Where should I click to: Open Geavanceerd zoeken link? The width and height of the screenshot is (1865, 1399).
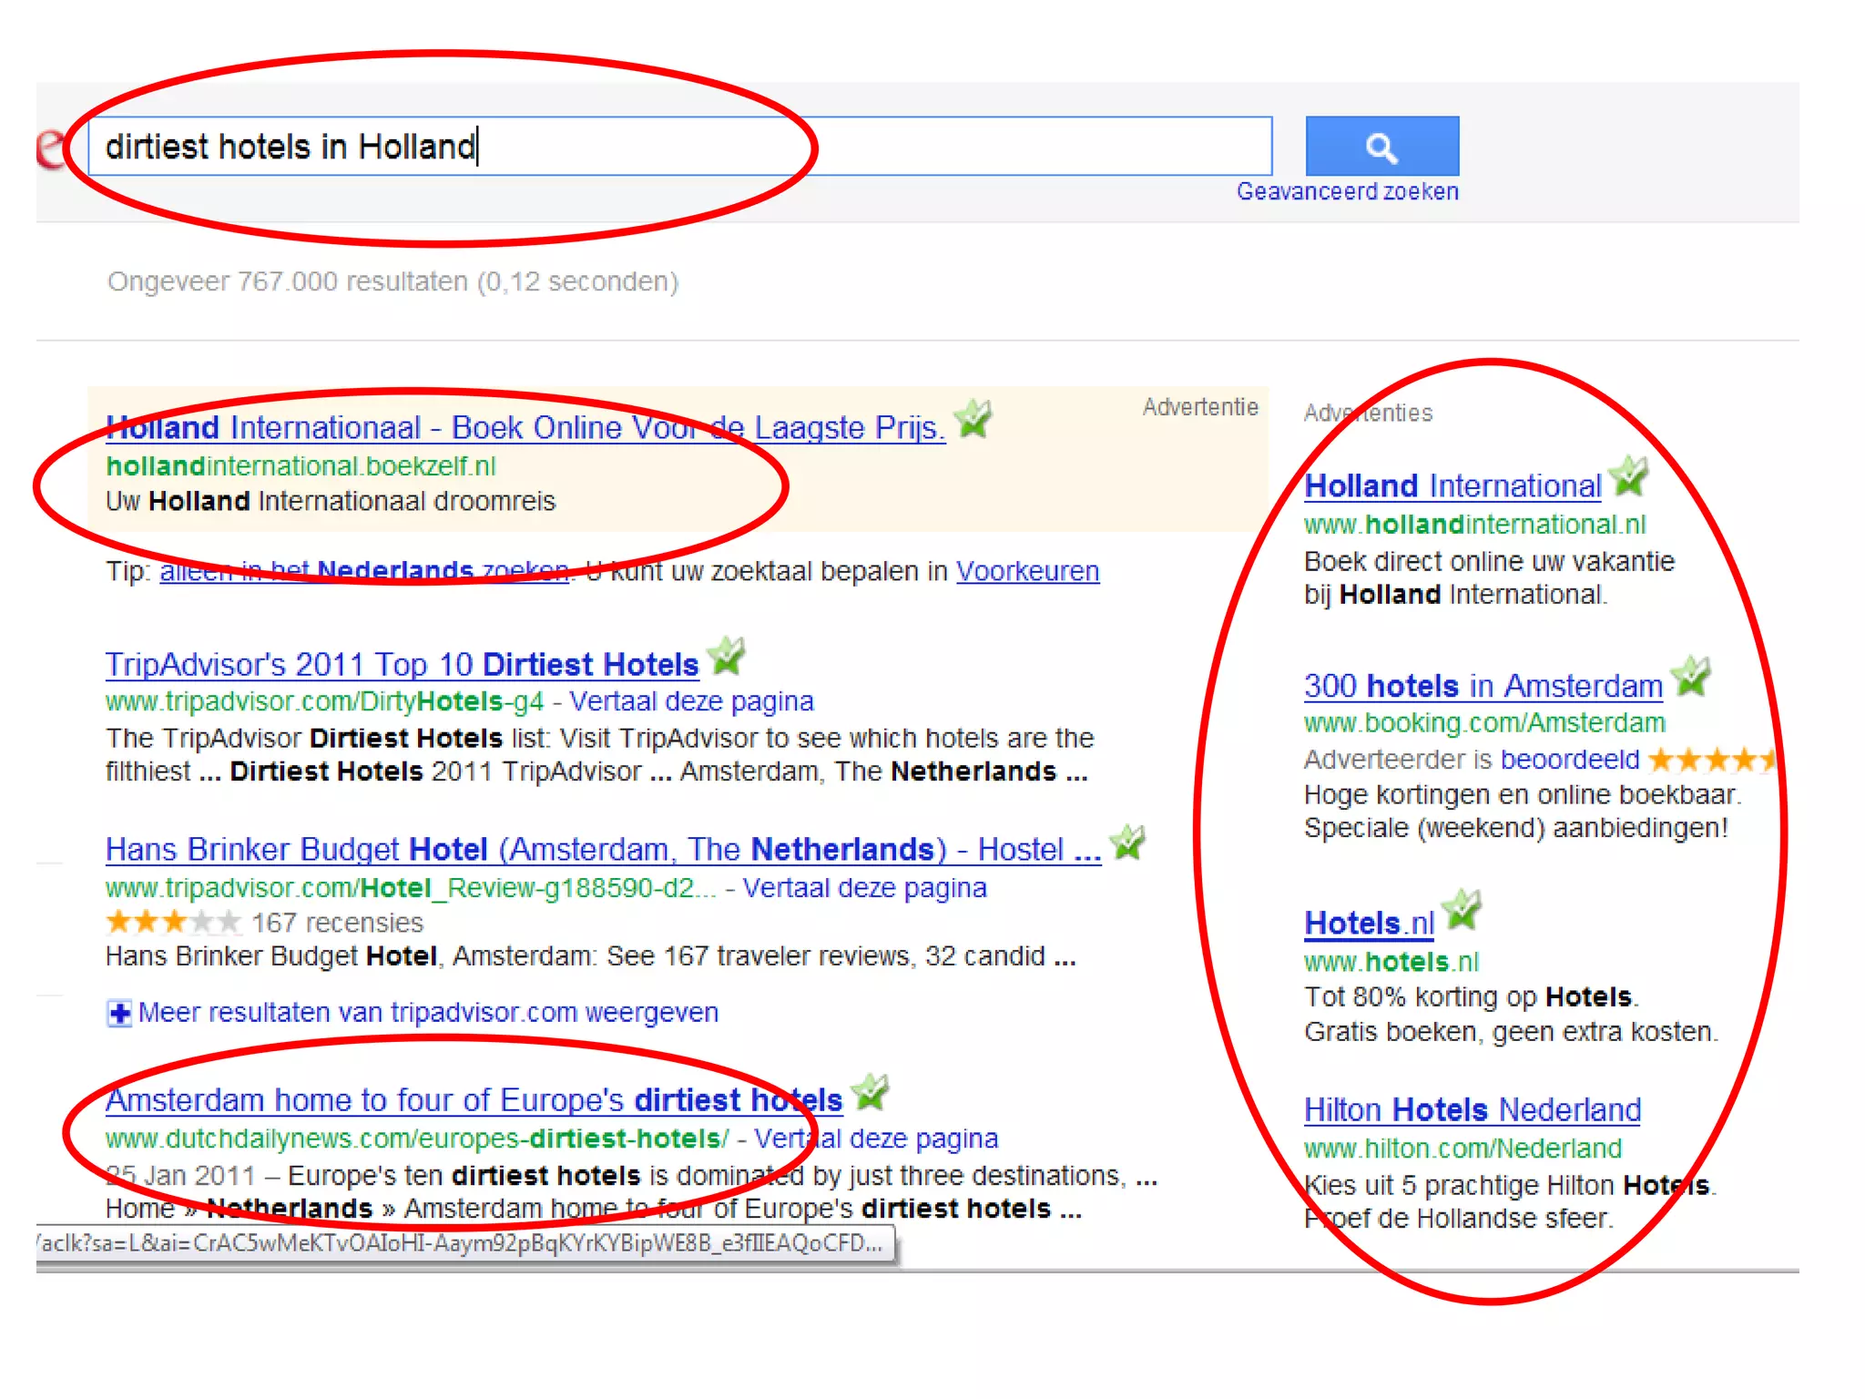click(1347, 192)
